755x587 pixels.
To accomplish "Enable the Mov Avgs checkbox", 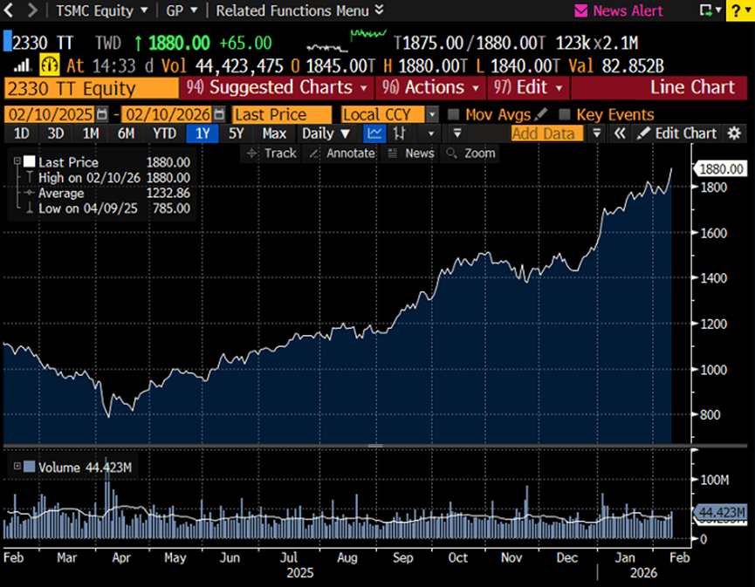I will point(453,115).
